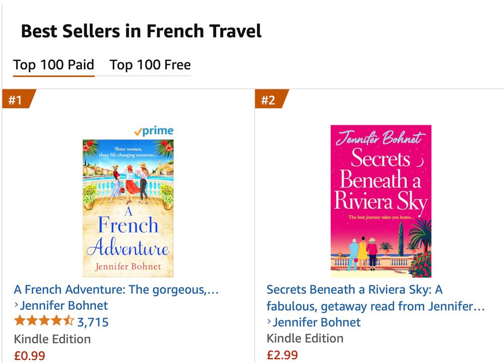Select the £0.99 price
This screenshot has width=504, height=363.
[x=30, y=355]
